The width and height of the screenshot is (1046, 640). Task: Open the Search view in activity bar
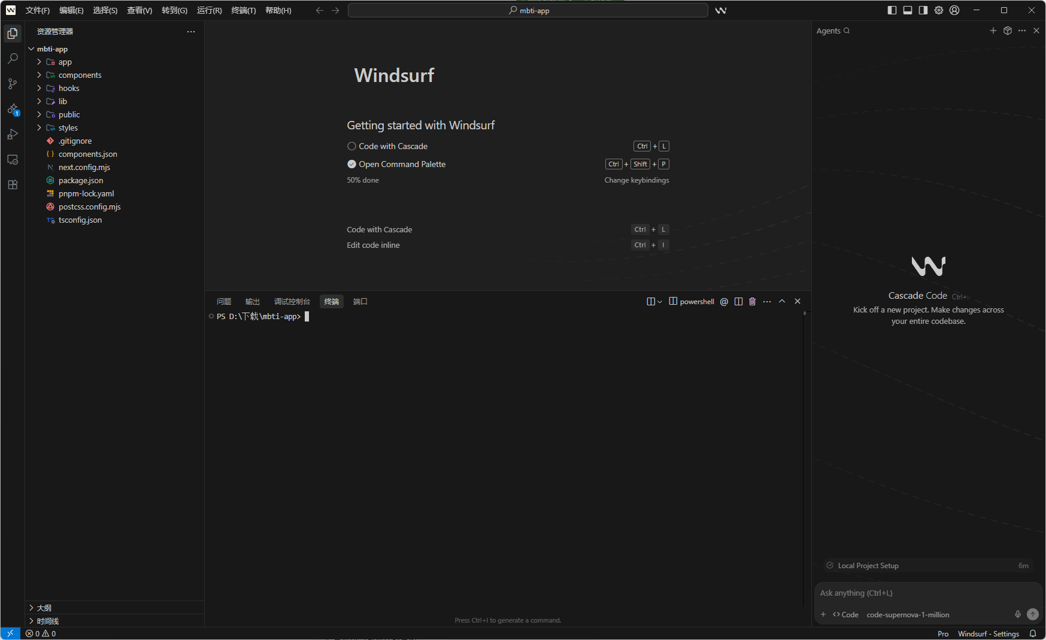[x=13, y=59]
